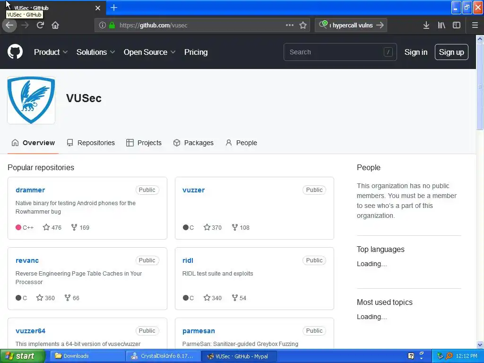
Task: Expand the Solutions dropdown menu
Action: (x=95, y=52)
